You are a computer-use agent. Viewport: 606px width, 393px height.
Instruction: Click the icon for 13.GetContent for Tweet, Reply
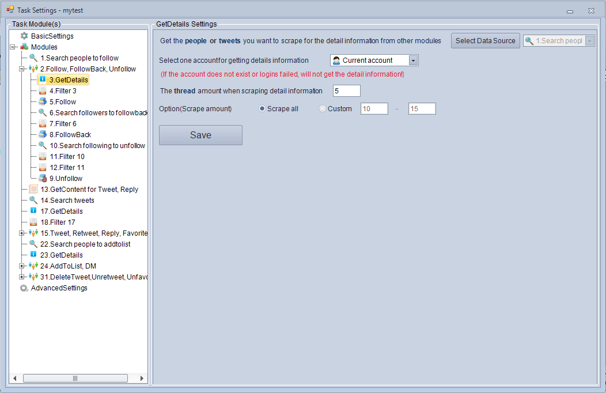(x=33, y=189)
